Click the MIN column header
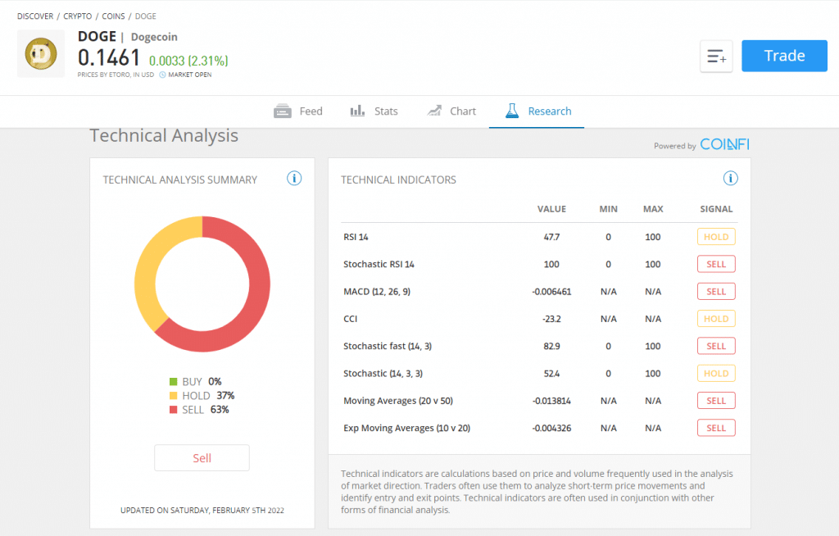 [x=609, y=209]
